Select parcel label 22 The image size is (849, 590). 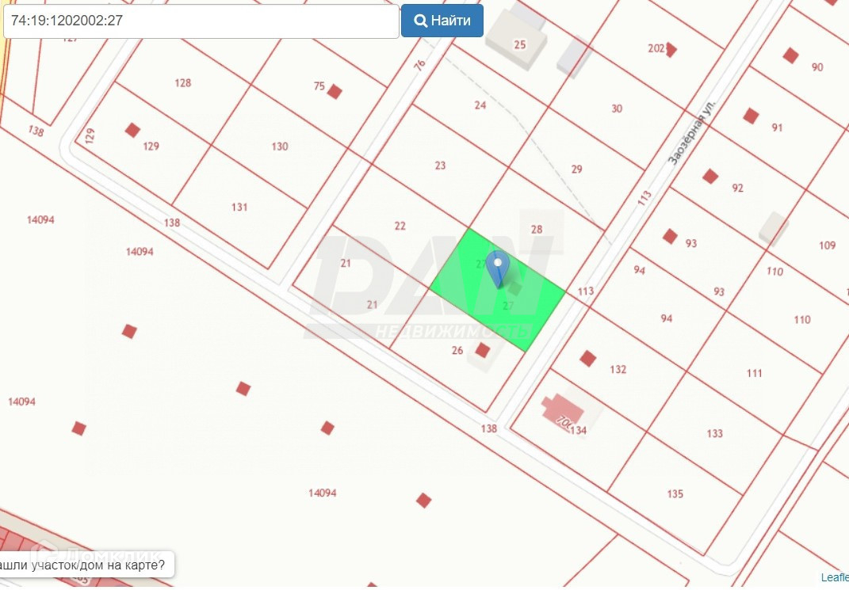point(400,226)
